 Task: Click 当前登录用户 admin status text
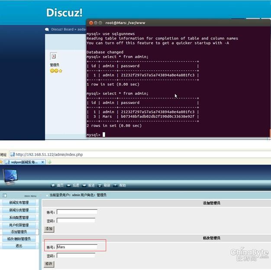coord(78,195)
